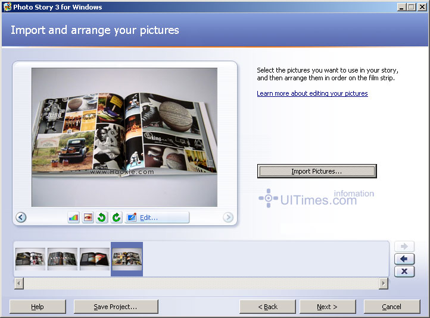Click the Correct Red Eye icon
The height and width of the screenshot is (318, 430).
pos(88,218)
